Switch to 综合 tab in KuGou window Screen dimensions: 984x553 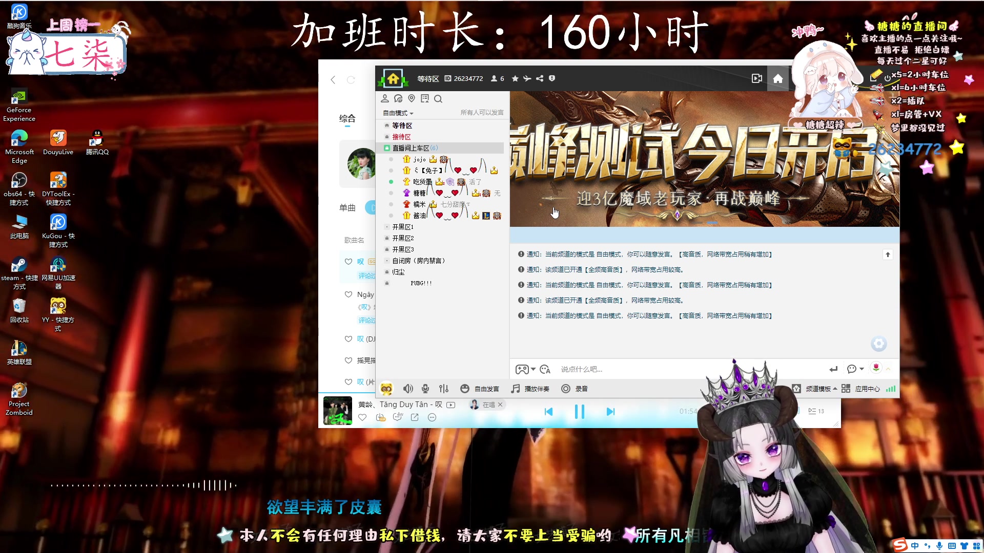(x=347, y=119)
